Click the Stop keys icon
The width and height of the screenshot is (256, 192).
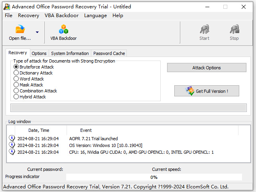point(234,29)
